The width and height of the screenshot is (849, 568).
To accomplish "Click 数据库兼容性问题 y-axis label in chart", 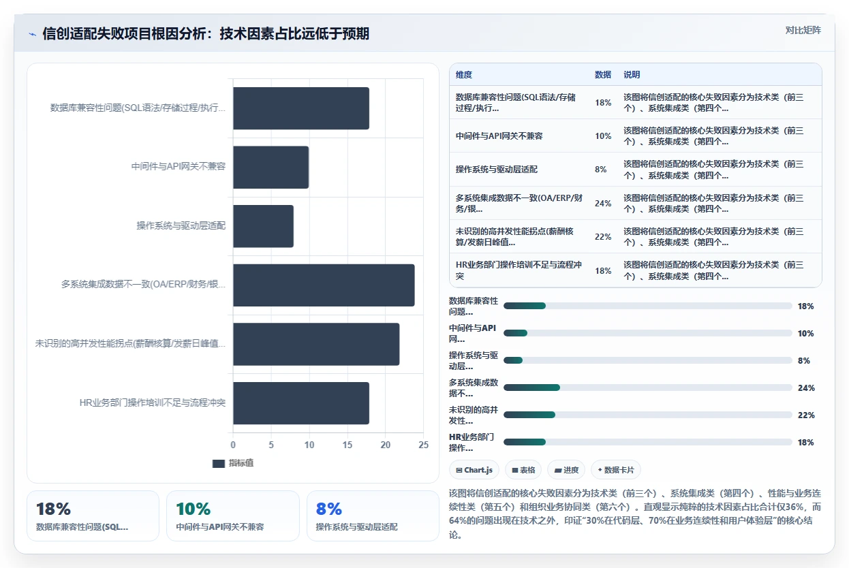I will pos(138,108).
